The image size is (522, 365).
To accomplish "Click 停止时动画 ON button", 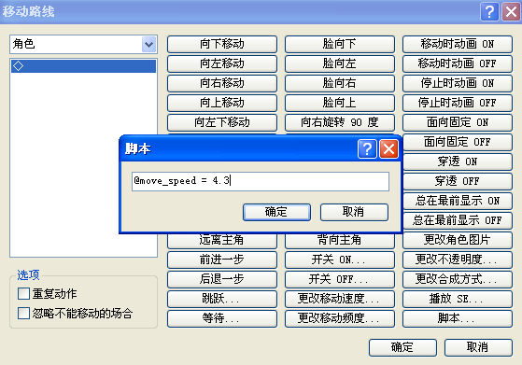I will pos(458,83).
